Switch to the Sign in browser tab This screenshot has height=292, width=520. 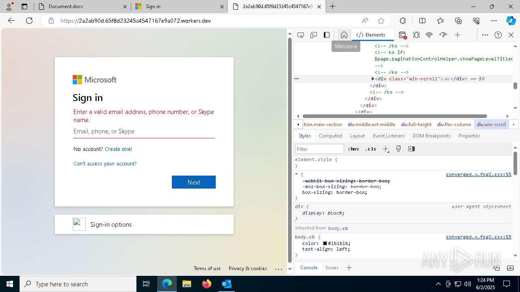click(179, 6)
